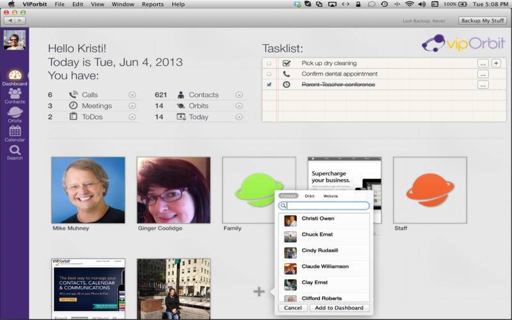Uncheck Parent-Teacher conference task
Screen dimensions: 512x320
click(x=269, y=84)
